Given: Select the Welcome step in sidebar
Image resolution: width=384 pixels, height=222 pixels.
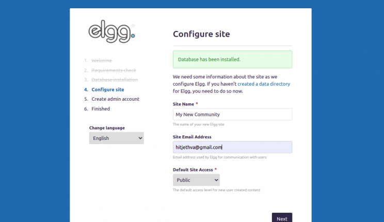Looking at the screenshot, I should 101,60.
